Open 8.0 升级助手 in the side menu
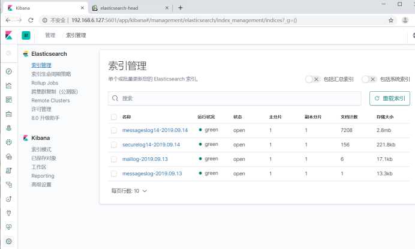The width and height of the screenshot is (415, 249). [45, 118]
